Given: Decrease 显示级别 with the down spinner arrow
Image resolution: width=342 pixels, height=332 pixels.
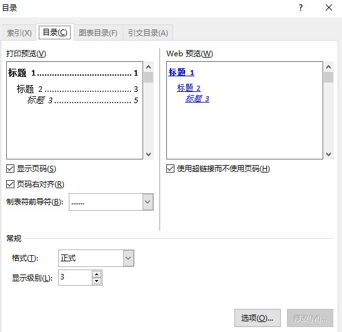Looking at the screenshot, I should coord(96,281).
